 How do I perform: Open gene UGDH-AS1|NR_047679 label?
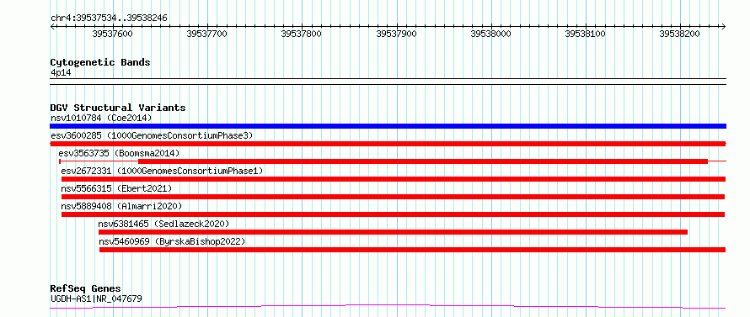pos(96,299)
